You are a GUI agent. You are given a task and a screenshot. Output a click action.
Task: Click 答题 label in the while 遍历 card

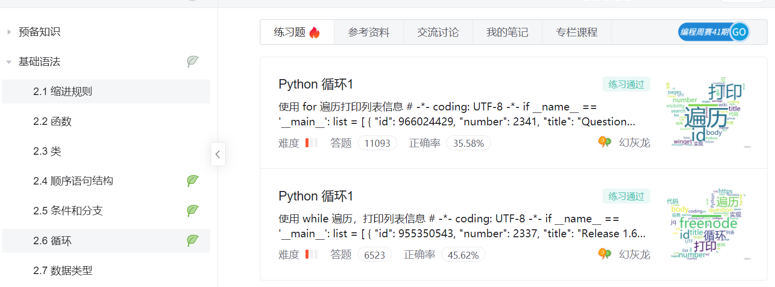coord(341,255)
